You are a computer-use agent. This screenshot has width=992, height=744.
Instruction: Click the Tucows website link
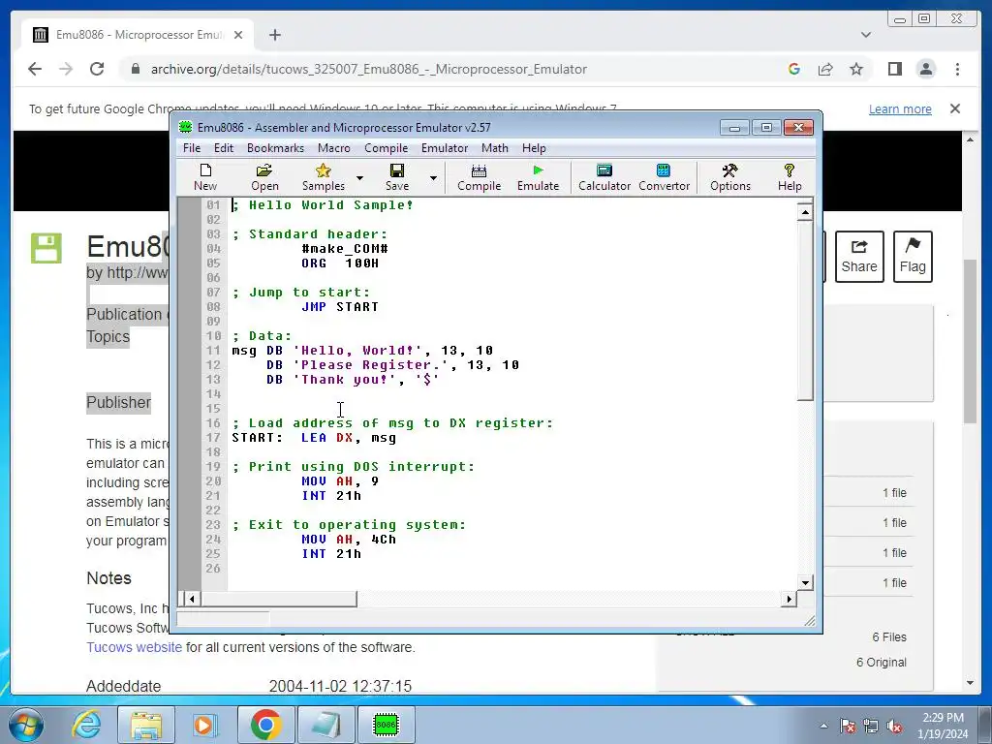tap(134, 647)
